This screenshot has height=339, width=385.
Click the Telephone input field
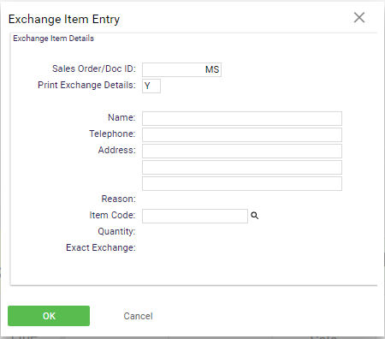point(242,134)
